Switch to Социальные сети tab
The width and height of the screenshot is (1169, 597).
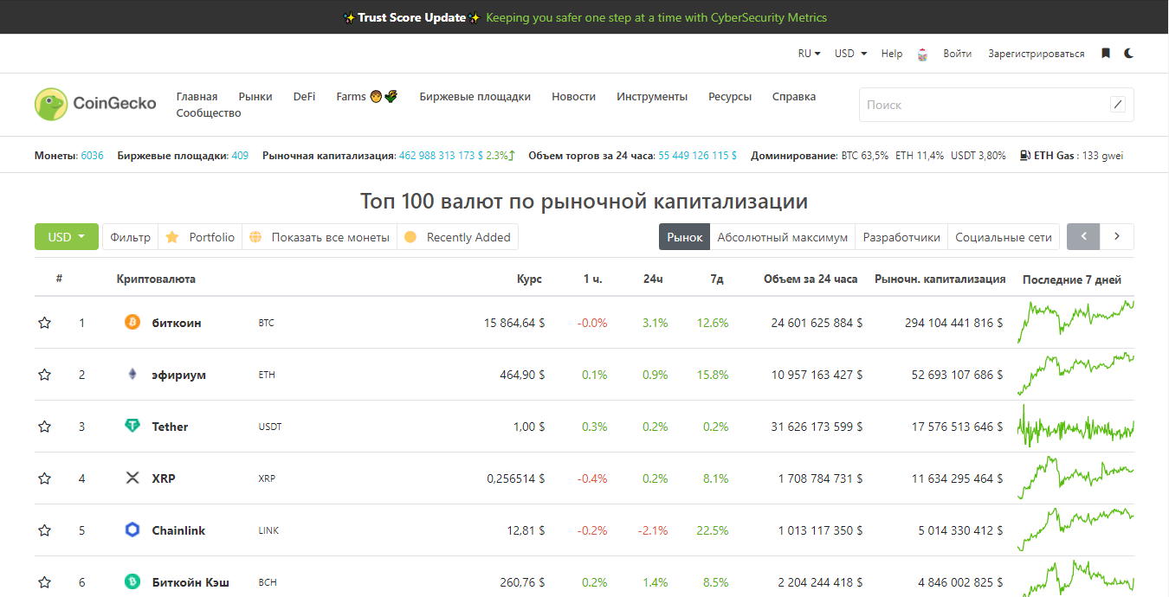[x=1004, y=237]
